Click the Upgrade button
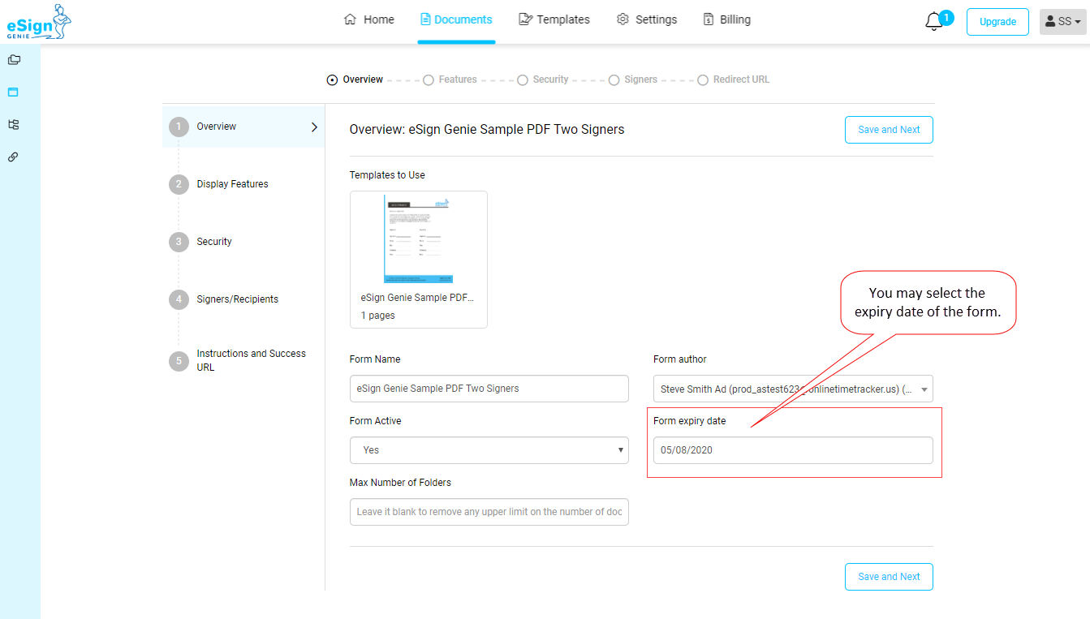Screen dimensions: 1090x619 point(997,22)
